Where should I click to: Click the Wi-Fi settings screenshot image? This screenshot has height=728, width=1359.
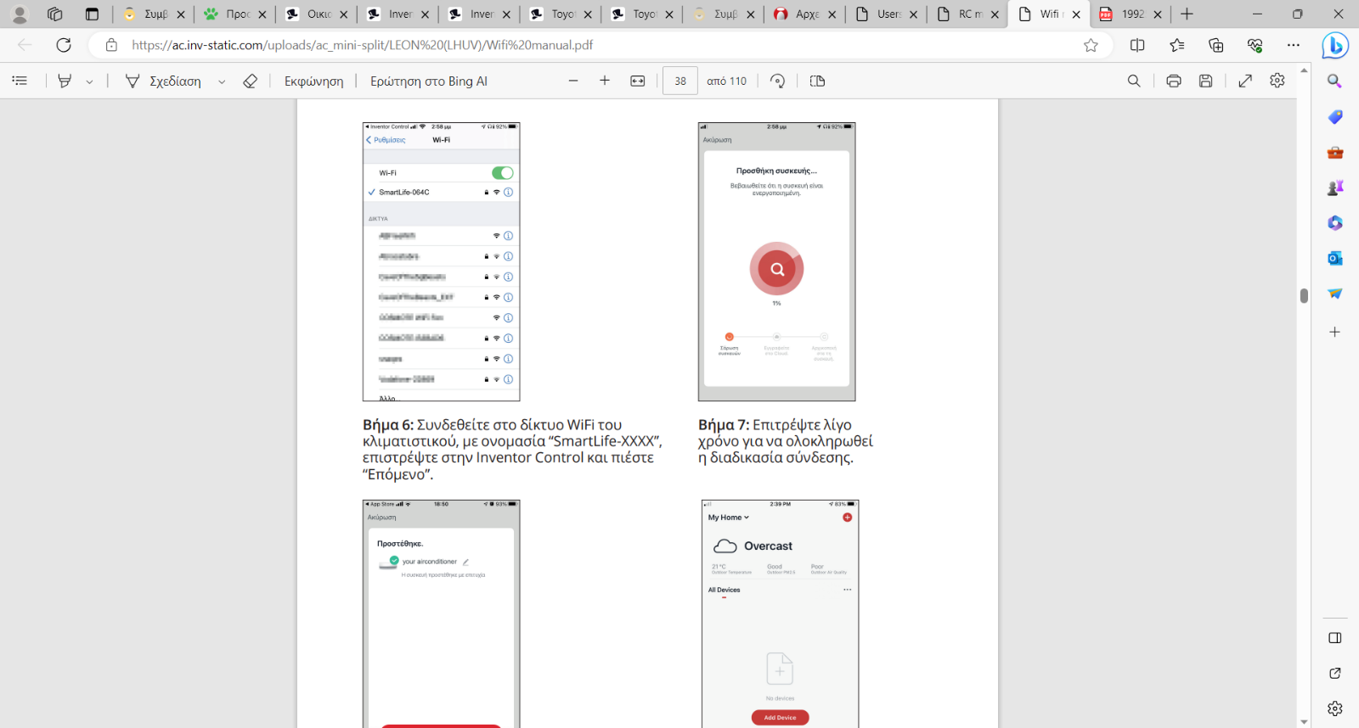coord(441,262)
